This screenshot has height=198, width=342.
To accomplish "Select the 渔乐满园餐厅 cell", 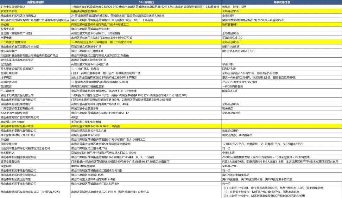I will (35, 51).
